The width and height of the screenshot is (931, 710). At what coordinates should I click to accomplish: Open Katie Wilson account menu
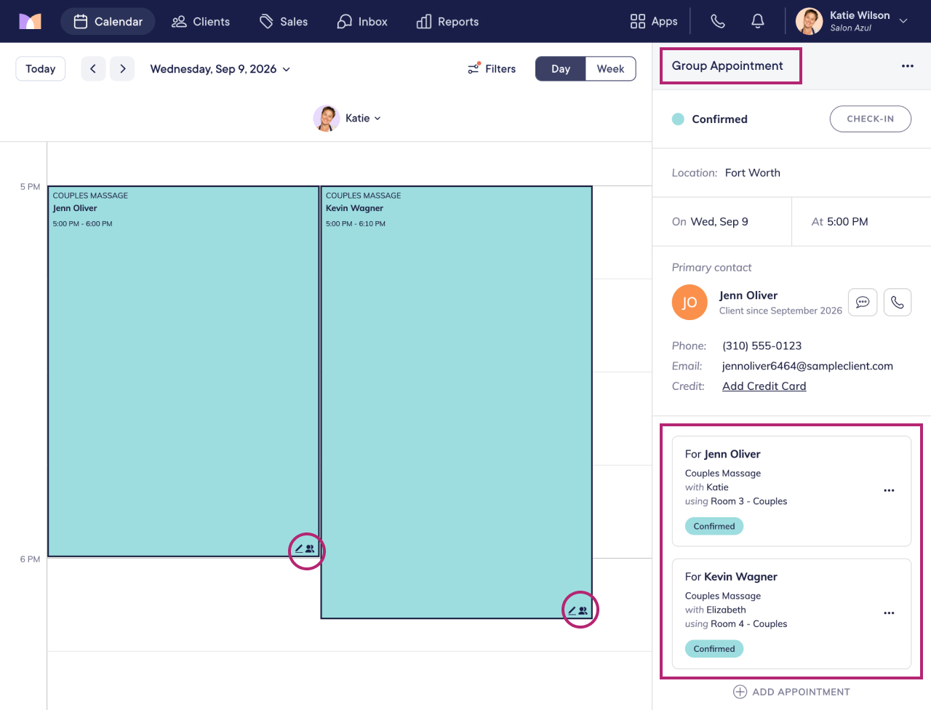[x=852, y=21]
